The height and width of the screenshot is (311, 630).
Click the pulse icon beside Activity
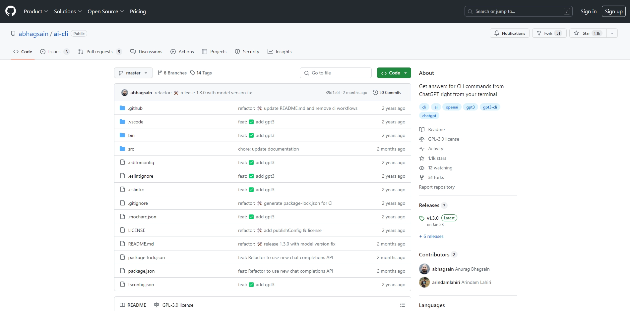click(x=422, y=149)
